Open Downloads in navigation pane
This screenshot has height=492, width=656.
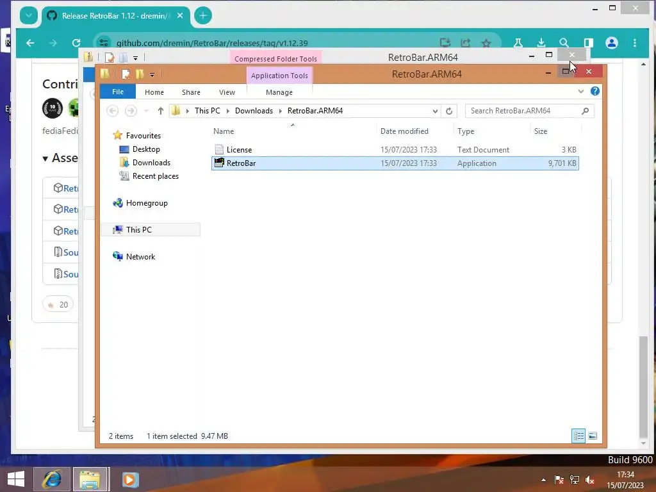151,163
